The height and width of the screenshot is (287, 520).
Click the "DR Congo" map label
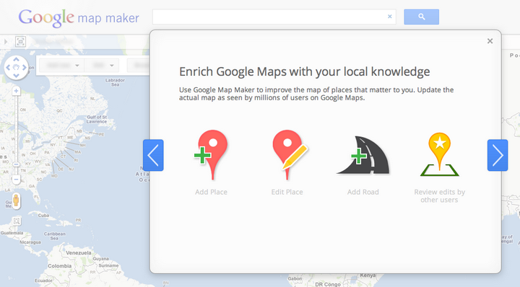[328, 284]
